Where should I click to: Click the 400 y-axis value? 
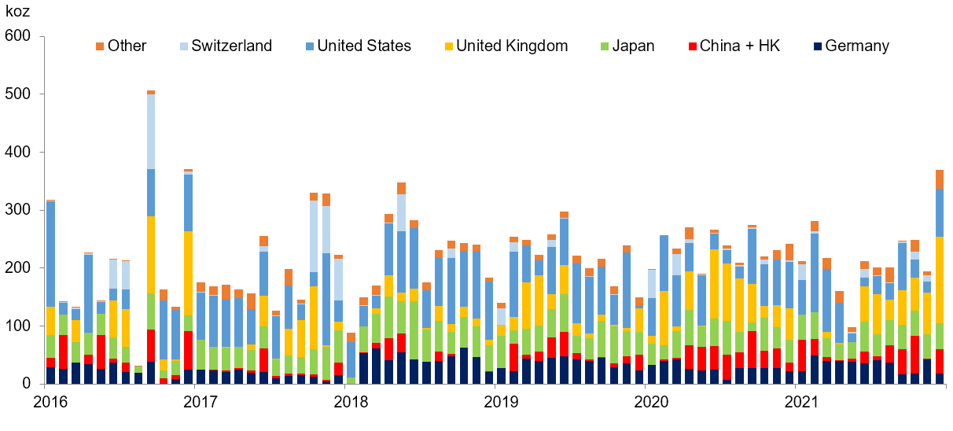[x=17, y=152]
